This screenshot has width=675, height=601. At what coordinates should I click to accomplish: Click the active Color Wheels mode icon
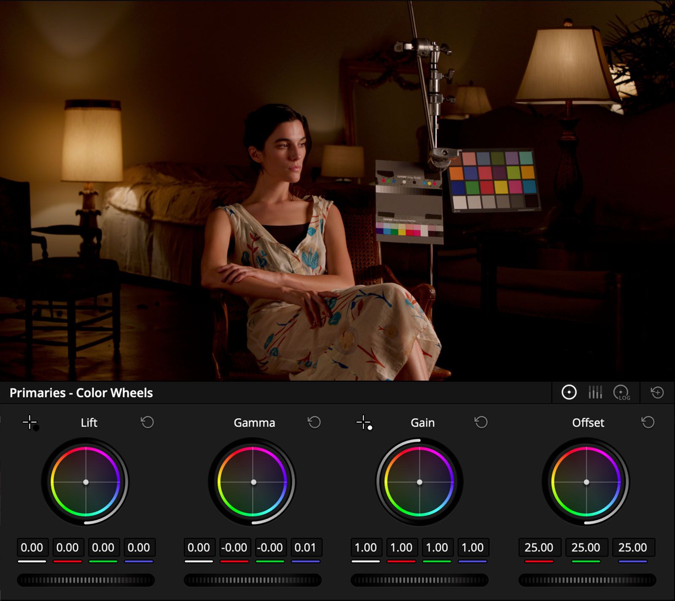coord(569,392)
